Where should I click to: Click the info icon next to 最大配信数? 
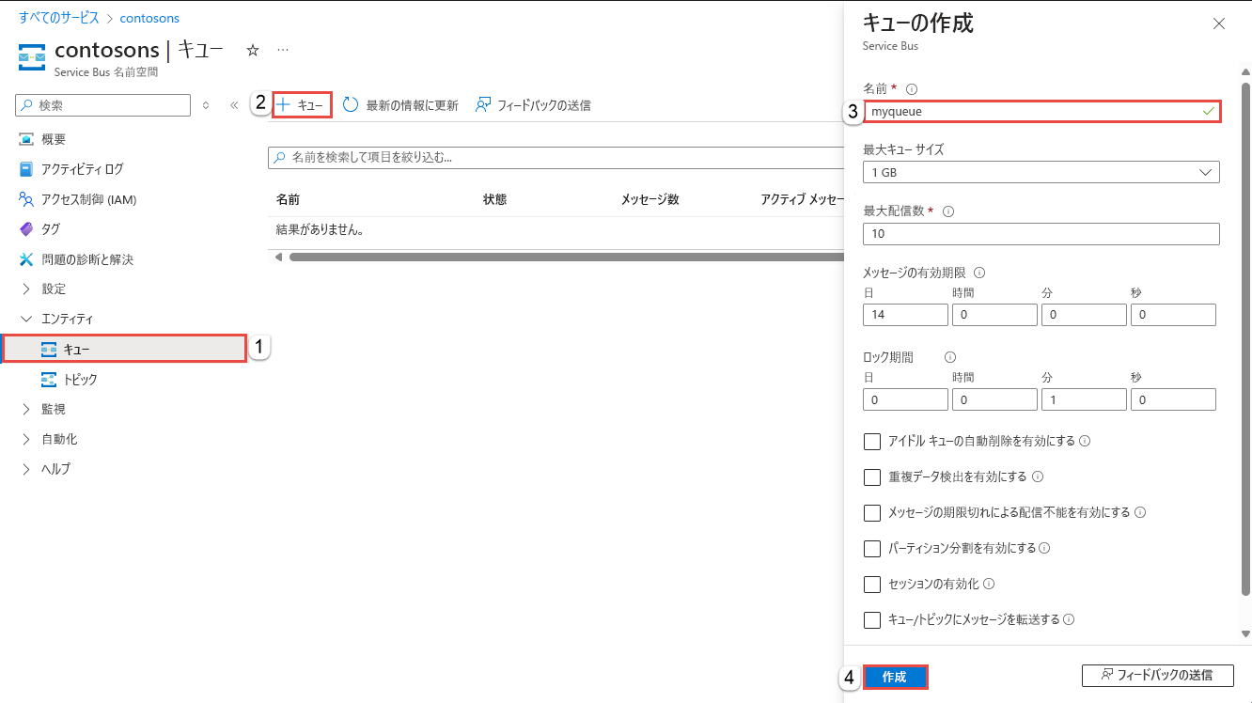point(947,211)
